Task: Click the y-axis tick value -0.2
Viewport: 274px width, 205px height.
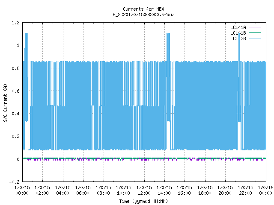Action: 14,182
